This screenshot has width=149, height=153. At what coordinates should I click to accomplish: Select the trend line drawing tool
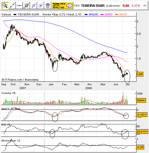pos(12,5)
